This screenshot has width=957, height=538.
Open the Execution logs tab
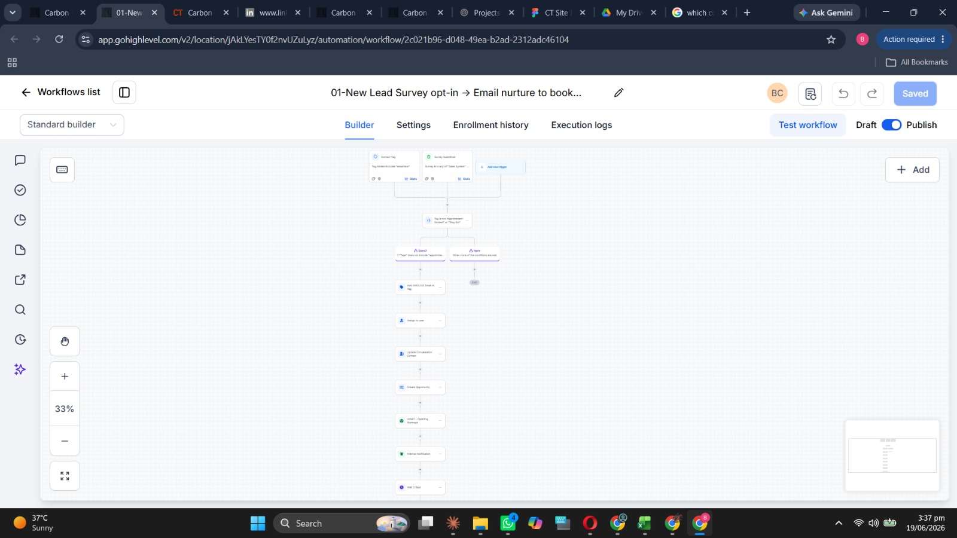click(x=581, y=125)
